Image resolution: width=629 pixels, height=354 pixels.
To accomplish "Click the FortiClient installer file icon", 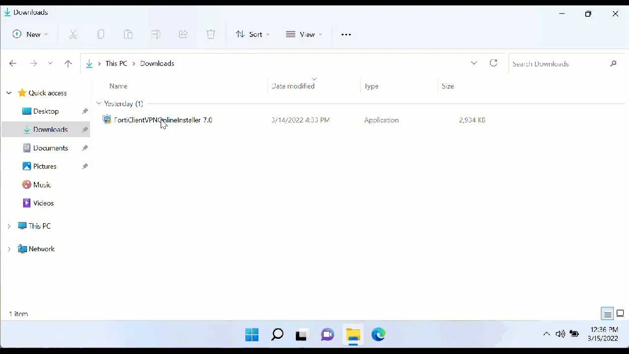I will 107,119.
